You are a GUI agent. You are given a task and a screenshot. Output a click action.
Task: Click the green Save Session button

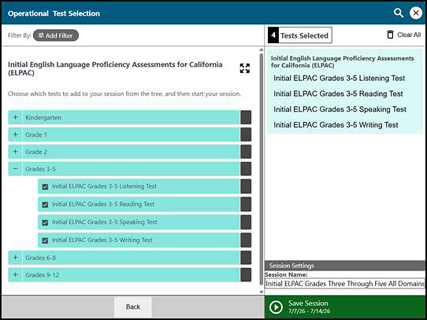[x=344, y=307]
